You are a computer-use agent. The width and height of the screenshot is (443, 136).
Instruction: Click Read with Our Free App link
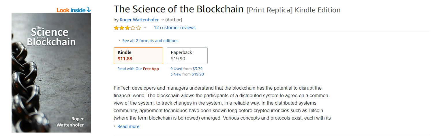point(138,69)
